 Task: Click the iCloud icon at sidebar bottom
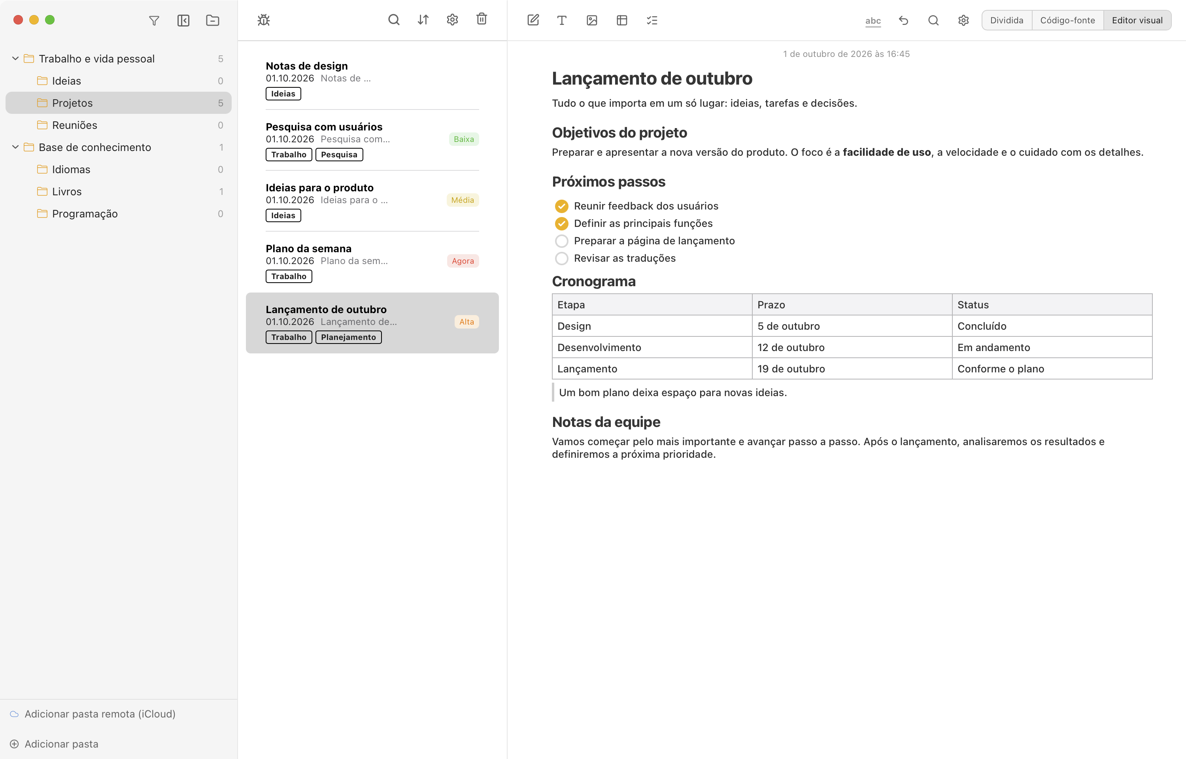[14, 714]
